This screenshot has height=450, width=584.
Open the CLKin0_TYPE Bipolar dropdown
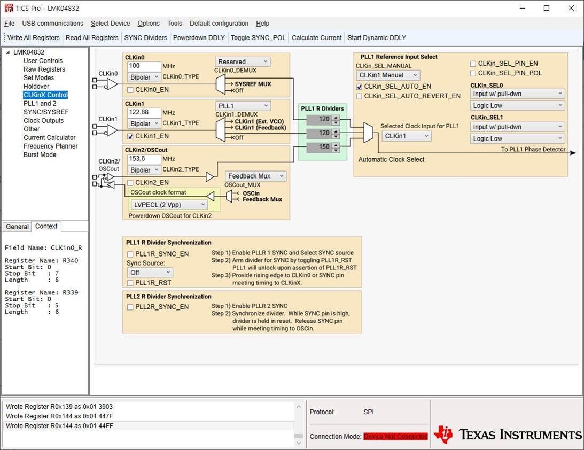[144, 77]
